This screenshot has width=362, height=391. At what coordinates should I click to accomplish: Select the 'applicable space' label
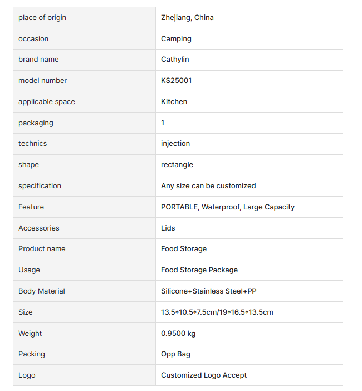(x=47, y=102)
